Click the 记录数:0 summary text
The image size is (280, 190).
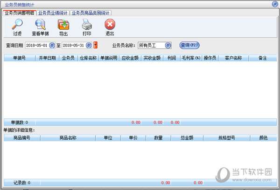(x=22, y=183)
